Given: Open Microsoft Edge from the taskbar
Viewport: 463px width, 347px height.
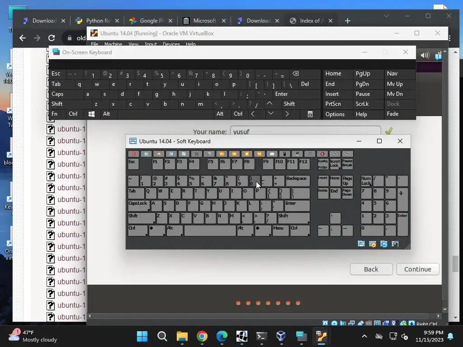Looking at the screenshot, I should point(222,336).
